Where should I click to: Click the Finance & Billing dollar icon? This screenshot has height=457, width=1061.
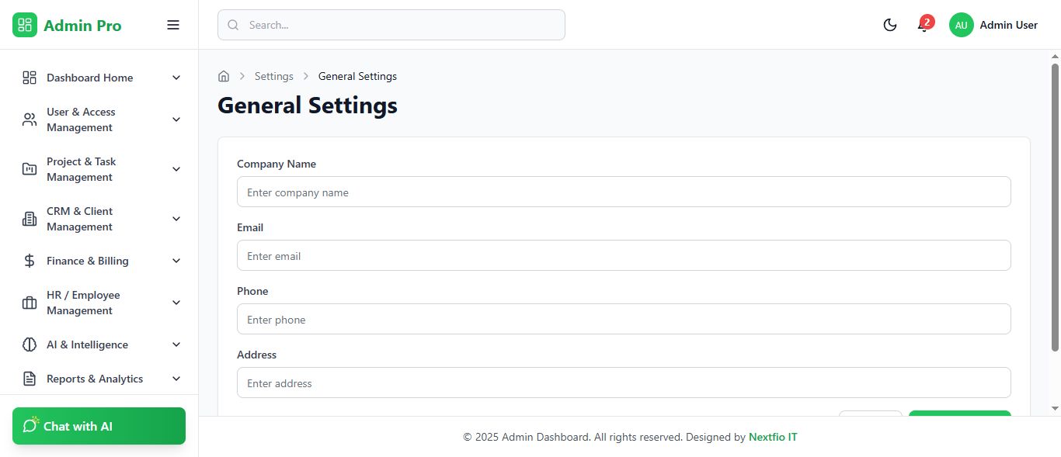point(30,261)
